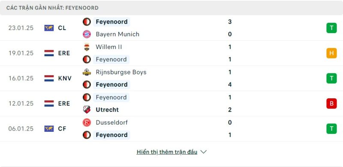Open the Bayern Munich team name
The image size is (343, 167).
(x=117, y=34)
